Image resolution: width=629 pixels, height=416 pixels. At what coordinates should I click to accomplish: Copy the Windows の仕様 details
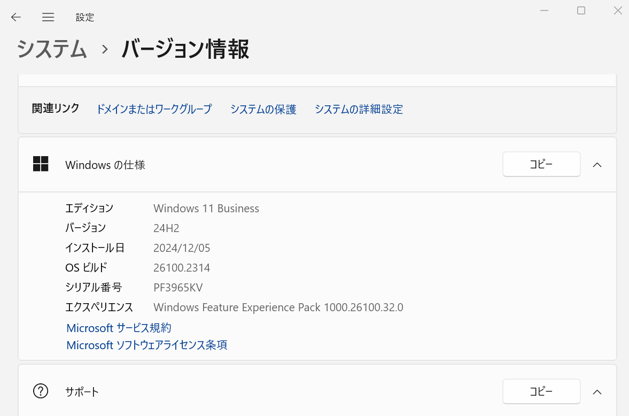[x=541, y=165]
